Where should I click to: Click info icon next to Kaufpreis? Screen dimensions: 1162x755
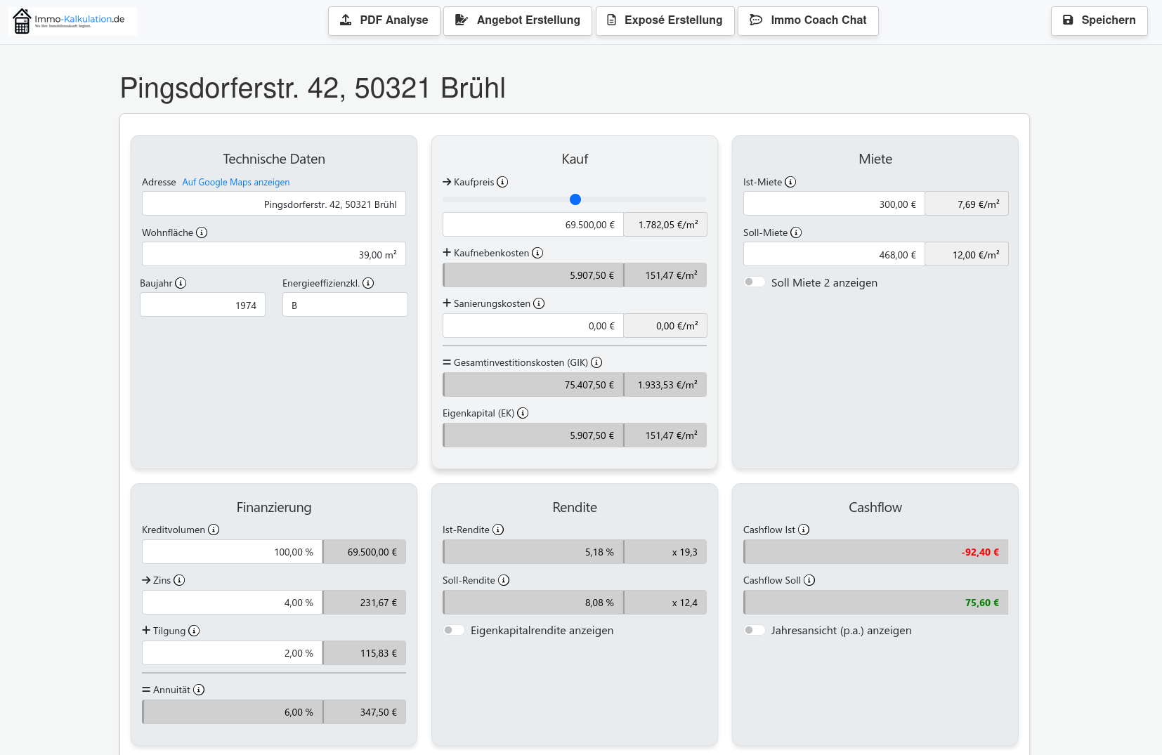(x=502, y=182)
